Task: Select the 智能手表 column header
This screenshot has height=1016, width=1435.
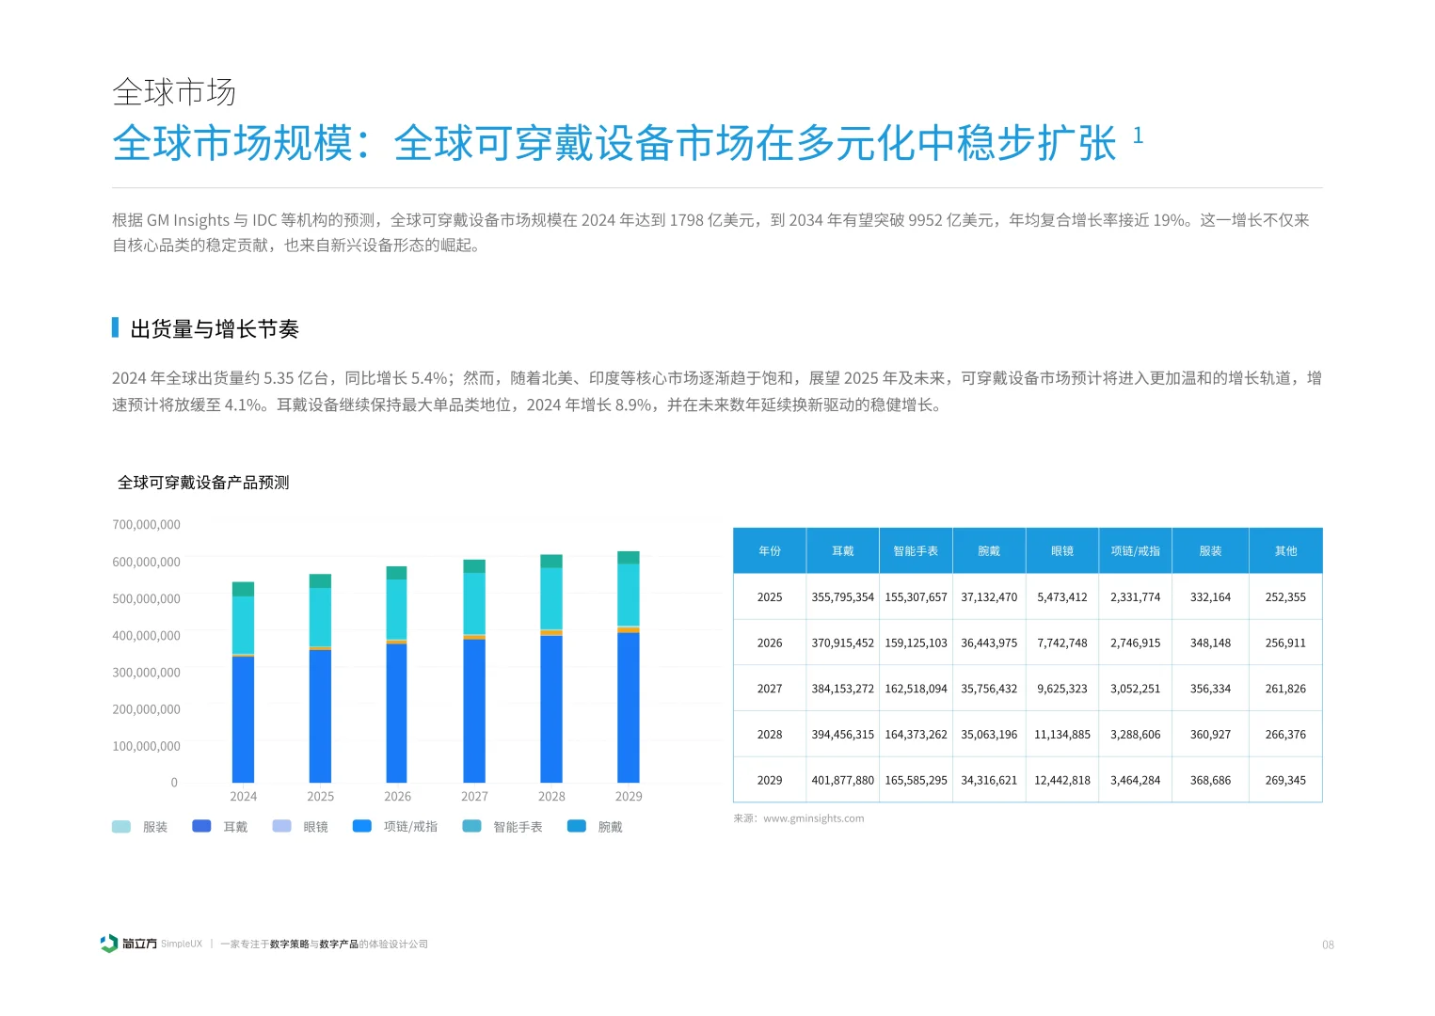Action: coord(916,550)
